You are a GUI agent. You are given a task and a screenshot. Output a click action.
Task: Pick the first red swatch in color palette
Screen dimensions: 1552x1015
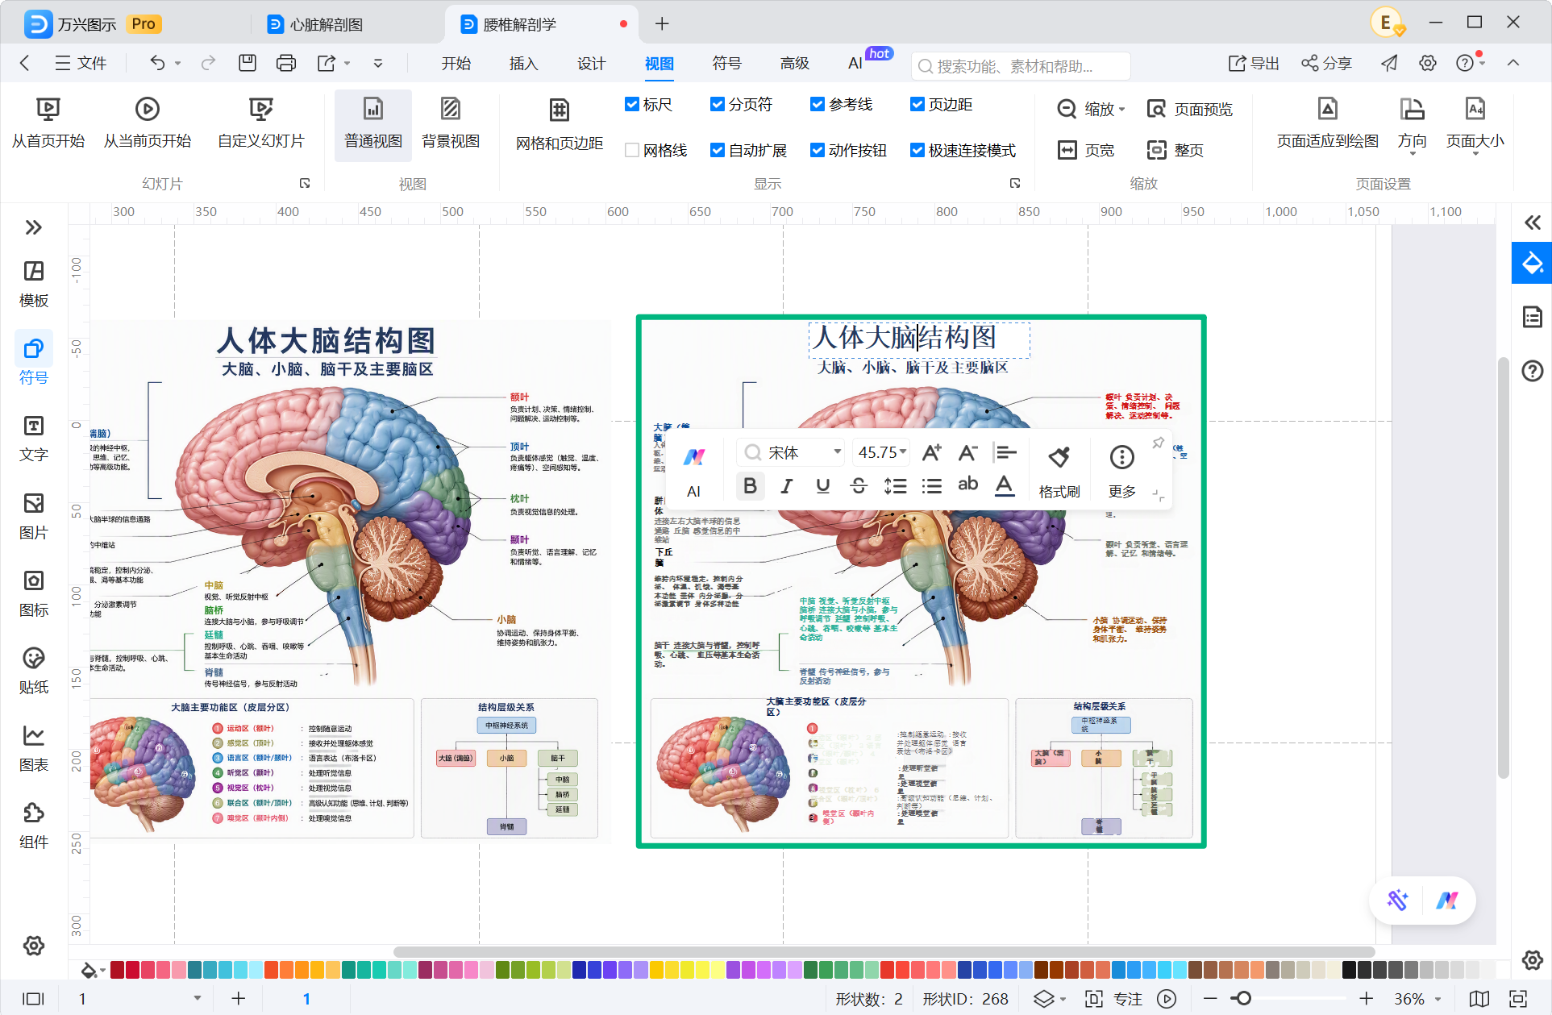pos(118,970)
